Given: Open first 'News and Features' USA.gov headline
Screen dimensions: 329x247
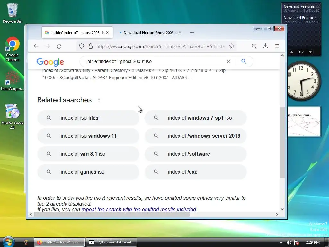Looking at the screenshot, I should tap(301, 8).
